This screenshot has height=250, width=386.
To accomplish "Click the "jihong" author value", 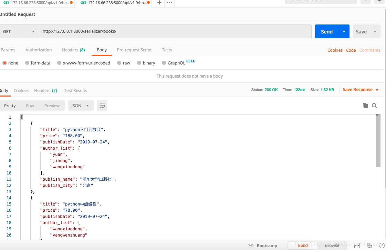I will 60,160.
